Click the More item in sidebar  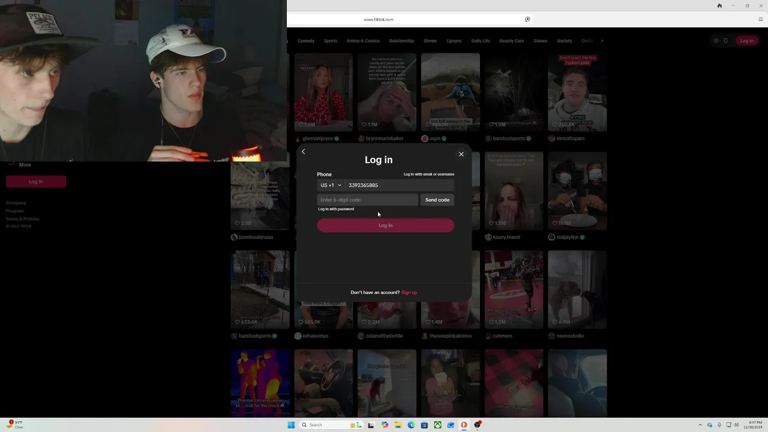[x=19, y=165]
